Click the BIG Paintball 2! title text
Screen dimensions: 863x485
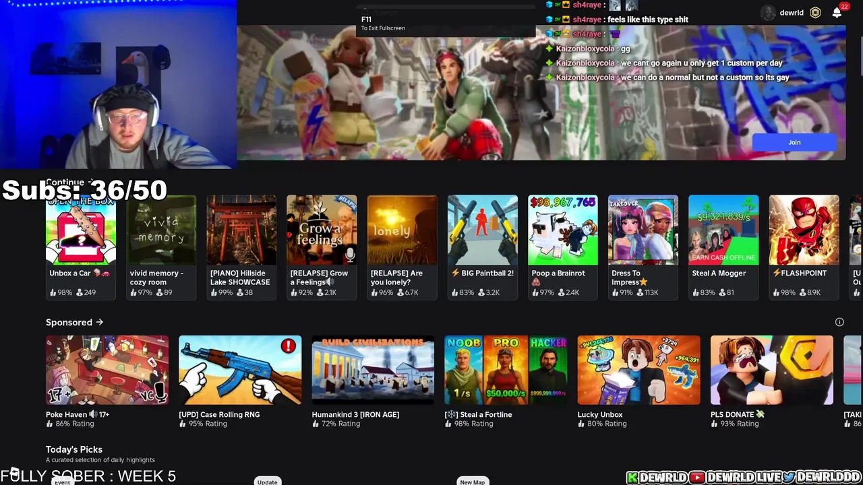(x=483, y=273)
